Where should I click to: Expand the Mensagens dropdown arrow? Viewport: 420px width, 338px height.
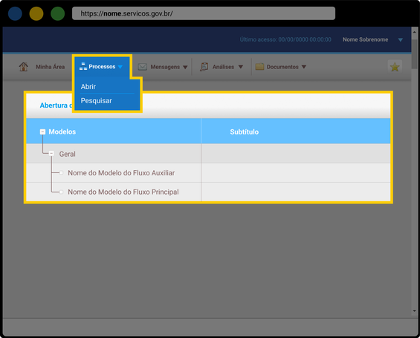(x=185, y=67)
